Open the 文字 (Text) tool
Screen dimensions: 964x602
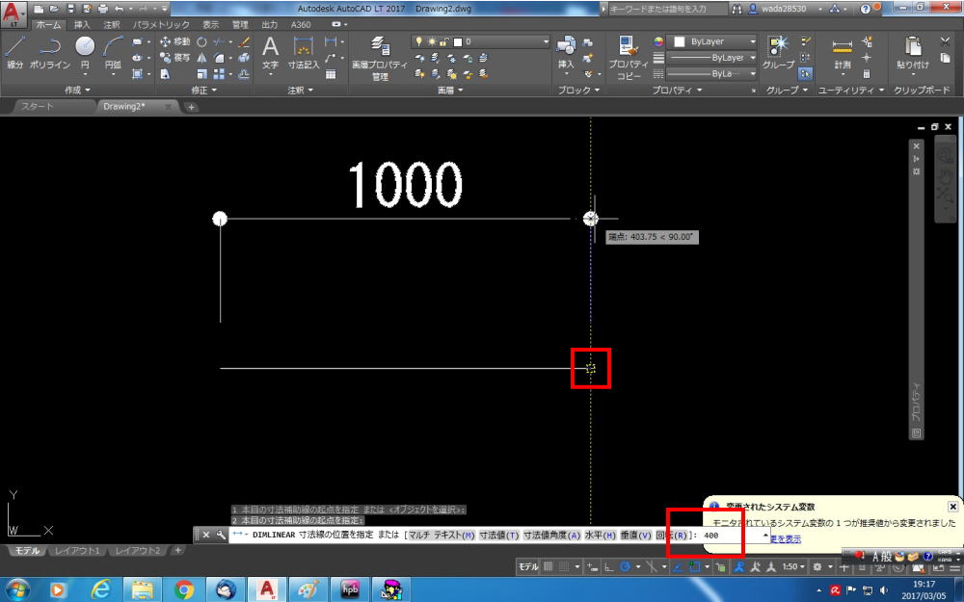coord(271,53)
